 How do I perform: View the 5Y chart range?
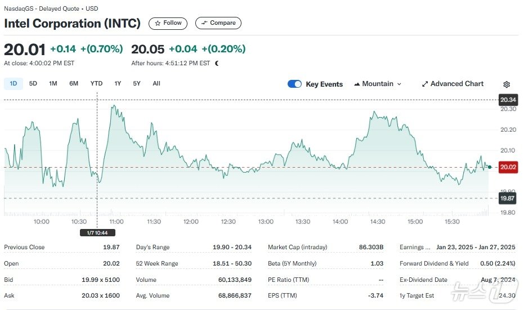[137, 83]
